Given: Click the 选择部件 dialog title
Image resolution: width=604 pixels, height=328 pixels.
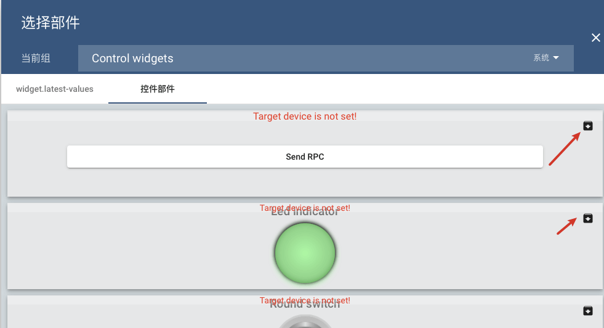Looking at the screenshot, I should point(50,23).
